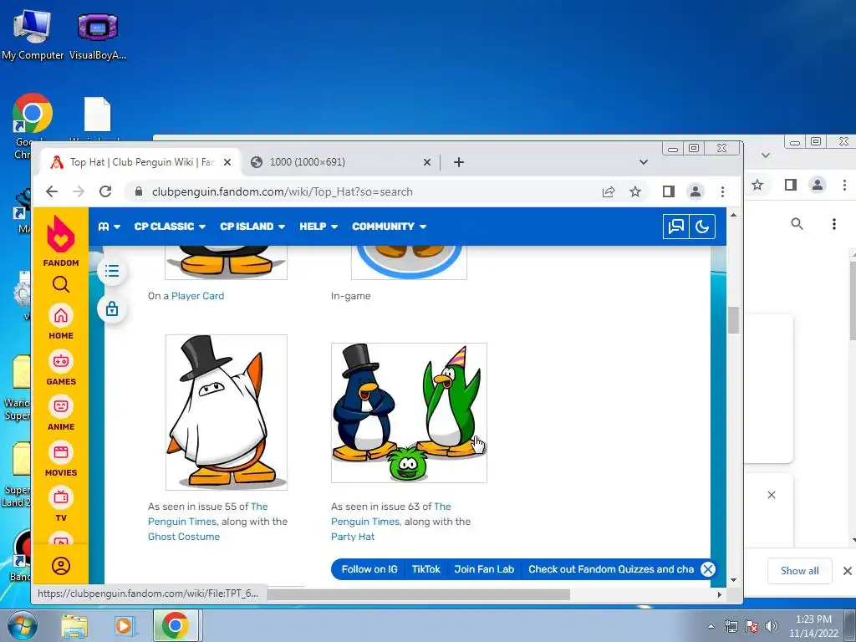This screenshot has width=856, height=642.
Task: Click Join Fan Lab button
Action: point(484,569)
